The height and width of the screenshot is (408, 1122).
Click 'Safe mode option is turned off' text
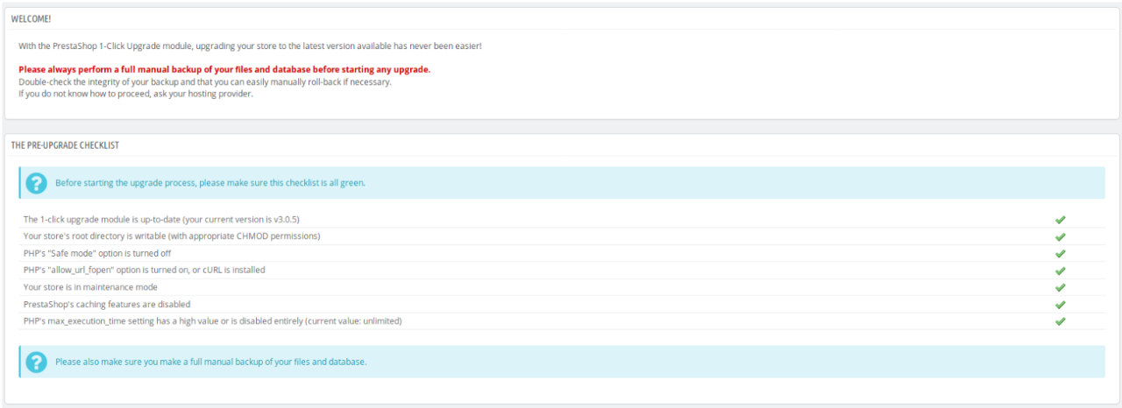click(97, 253)
